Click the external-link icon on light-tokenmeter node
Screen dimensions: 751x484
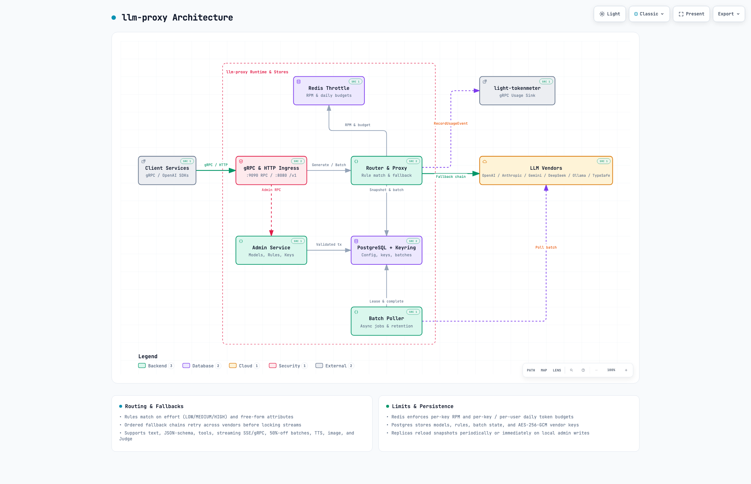click(485, 82)
